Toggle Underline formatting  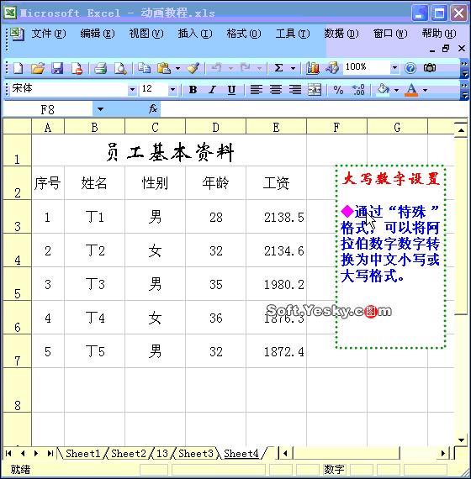tap(231, 90)
